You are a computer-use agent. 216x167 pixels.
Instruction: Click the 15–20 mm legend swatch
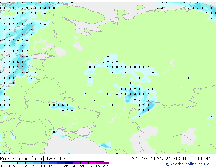click(53, 163)
